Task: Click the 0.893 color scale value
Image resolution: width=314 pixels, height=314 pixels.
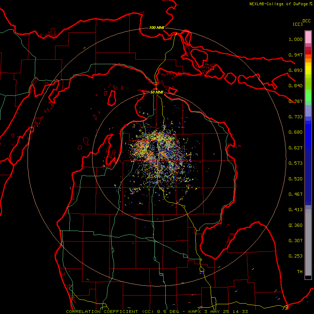Action: point(296,70)
